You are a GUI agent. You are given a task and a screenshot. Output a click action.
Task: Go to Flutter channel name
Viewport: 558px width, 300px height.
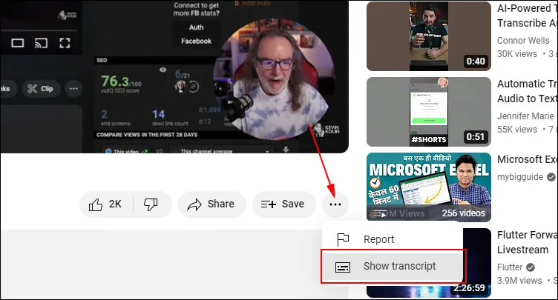click(x=510, y=267)
